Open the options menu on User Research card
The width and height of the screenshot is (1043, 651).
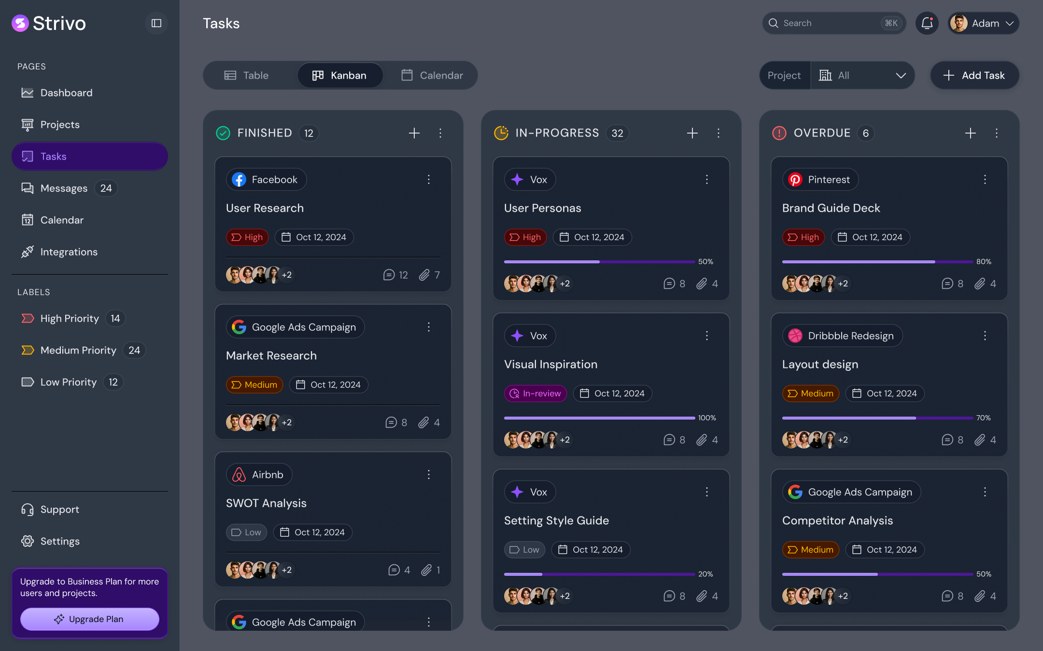429,179
